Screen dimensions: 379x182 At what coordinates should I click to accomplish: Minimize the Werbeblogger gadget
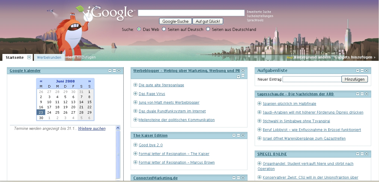click(x=243, y=76)
